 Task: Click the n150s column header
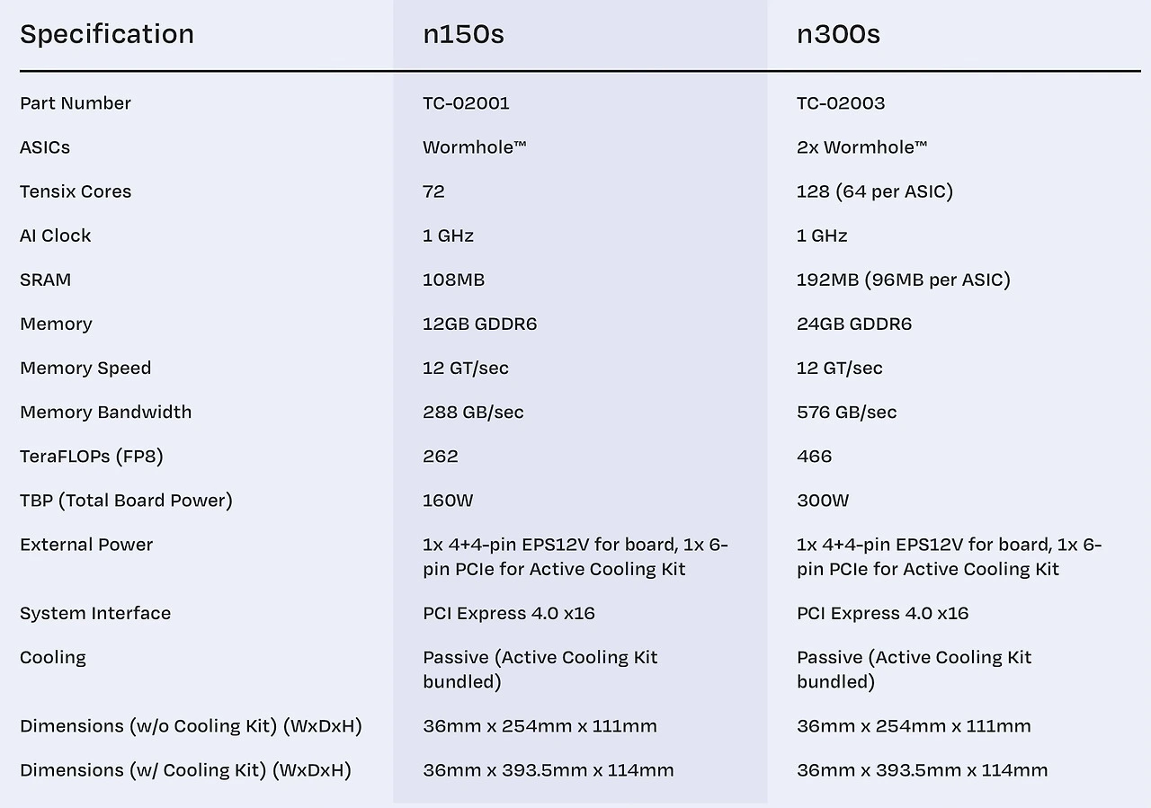pyautogui.click(x=463, y=34)
